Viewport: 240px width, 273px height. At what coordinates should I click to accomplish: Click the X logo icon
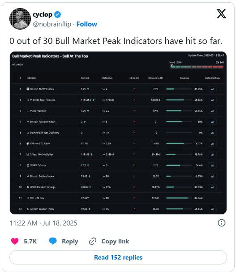tap(221, 14)
